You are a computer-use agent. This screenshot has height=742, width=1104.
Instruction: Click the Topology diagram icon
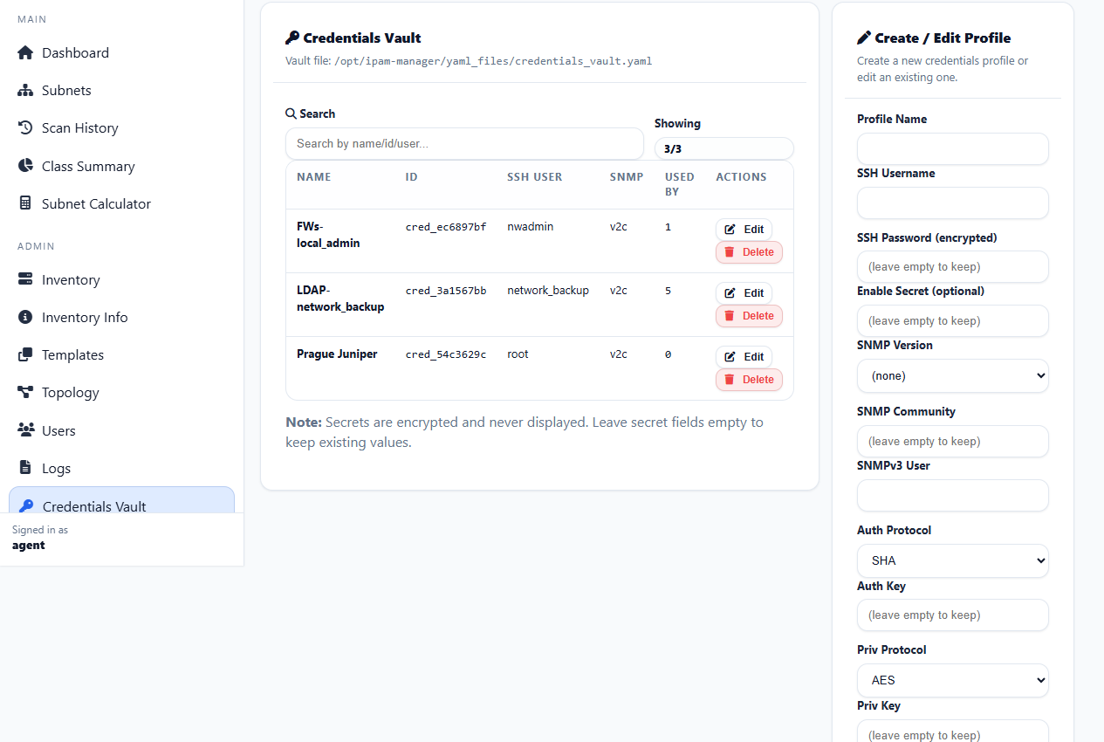coord(25,392)
